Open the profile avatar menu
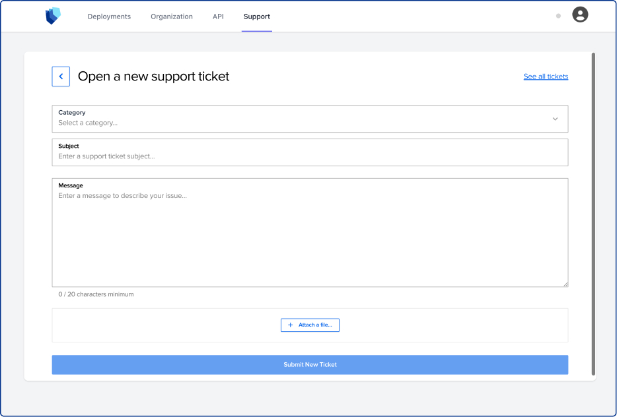Screen dimensions: 617x417 point(580,14)
